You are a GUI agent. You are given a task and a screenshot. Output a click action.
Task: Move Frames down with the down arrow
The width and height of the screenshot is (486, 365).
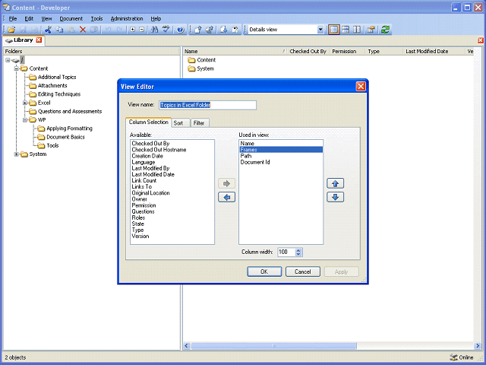(x=335, y=197)
